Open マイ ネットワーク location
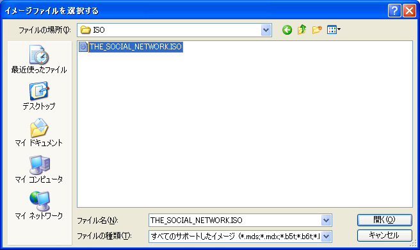 click(x=39, y=206)
